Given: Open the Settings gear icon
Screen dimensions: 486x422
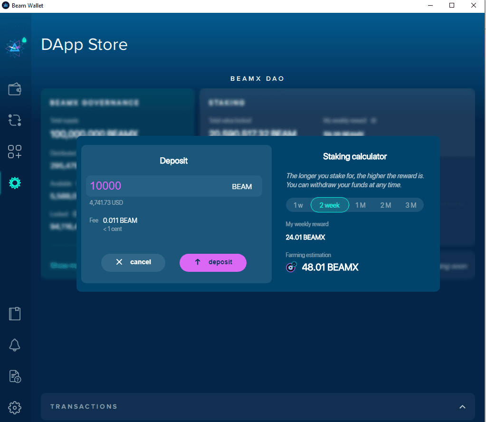Looking at the screenshot, I should pos(15,407).
